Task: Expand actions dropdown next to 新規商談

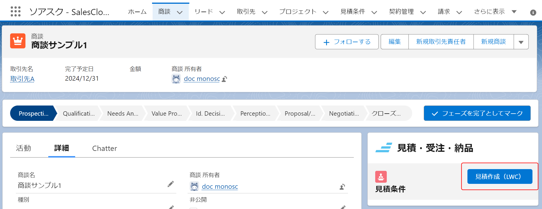Action: pyautogui.click(x=521, y=42)
